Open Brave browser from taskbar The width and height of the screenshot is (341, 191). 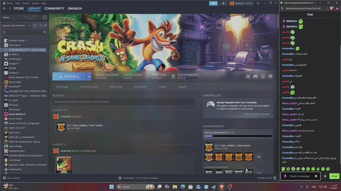(222, 187)
